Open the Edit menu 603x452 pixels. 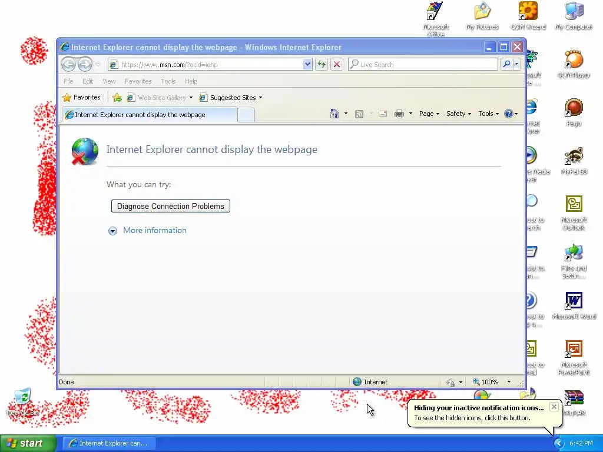[88, 81]
